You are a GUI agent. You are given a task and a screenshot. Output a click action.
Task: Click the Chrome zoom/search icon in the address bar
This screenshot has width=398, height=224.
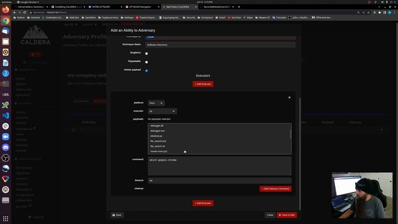pyautogui.click(x=358, y=12)
